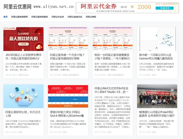Open article 租用一台阿里云服务器需要多少钱
Viewport: 183px width, 139px height.
(x=112, y=57)
